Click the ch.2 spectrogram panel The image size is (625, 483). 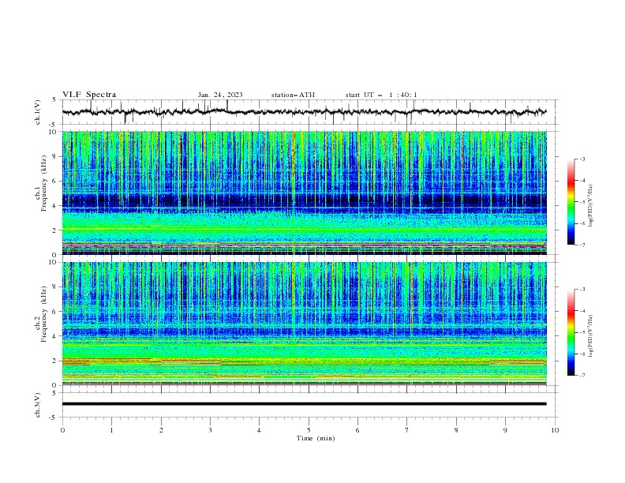point(304,324)
